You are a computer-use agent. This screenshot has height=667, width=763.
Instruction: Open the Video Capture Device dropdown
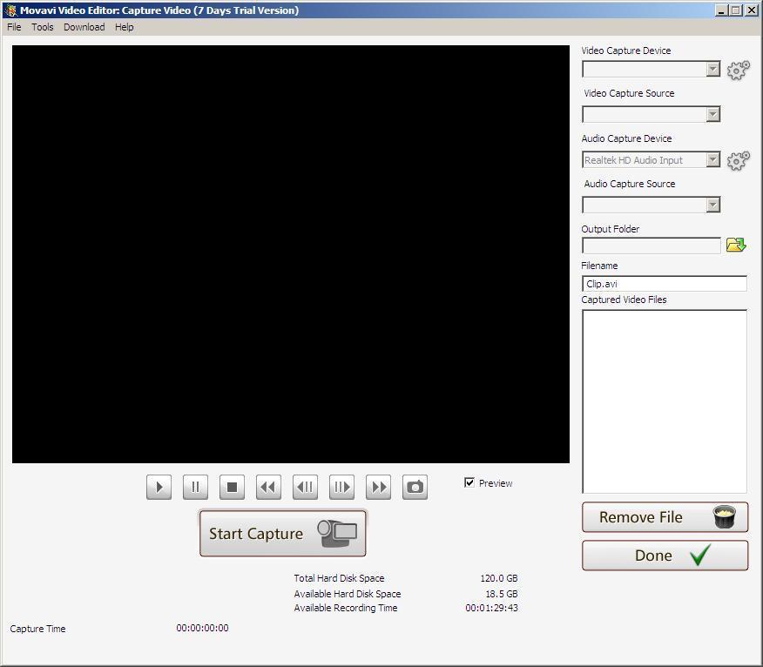pyautogui.click(x=713, y=69)
